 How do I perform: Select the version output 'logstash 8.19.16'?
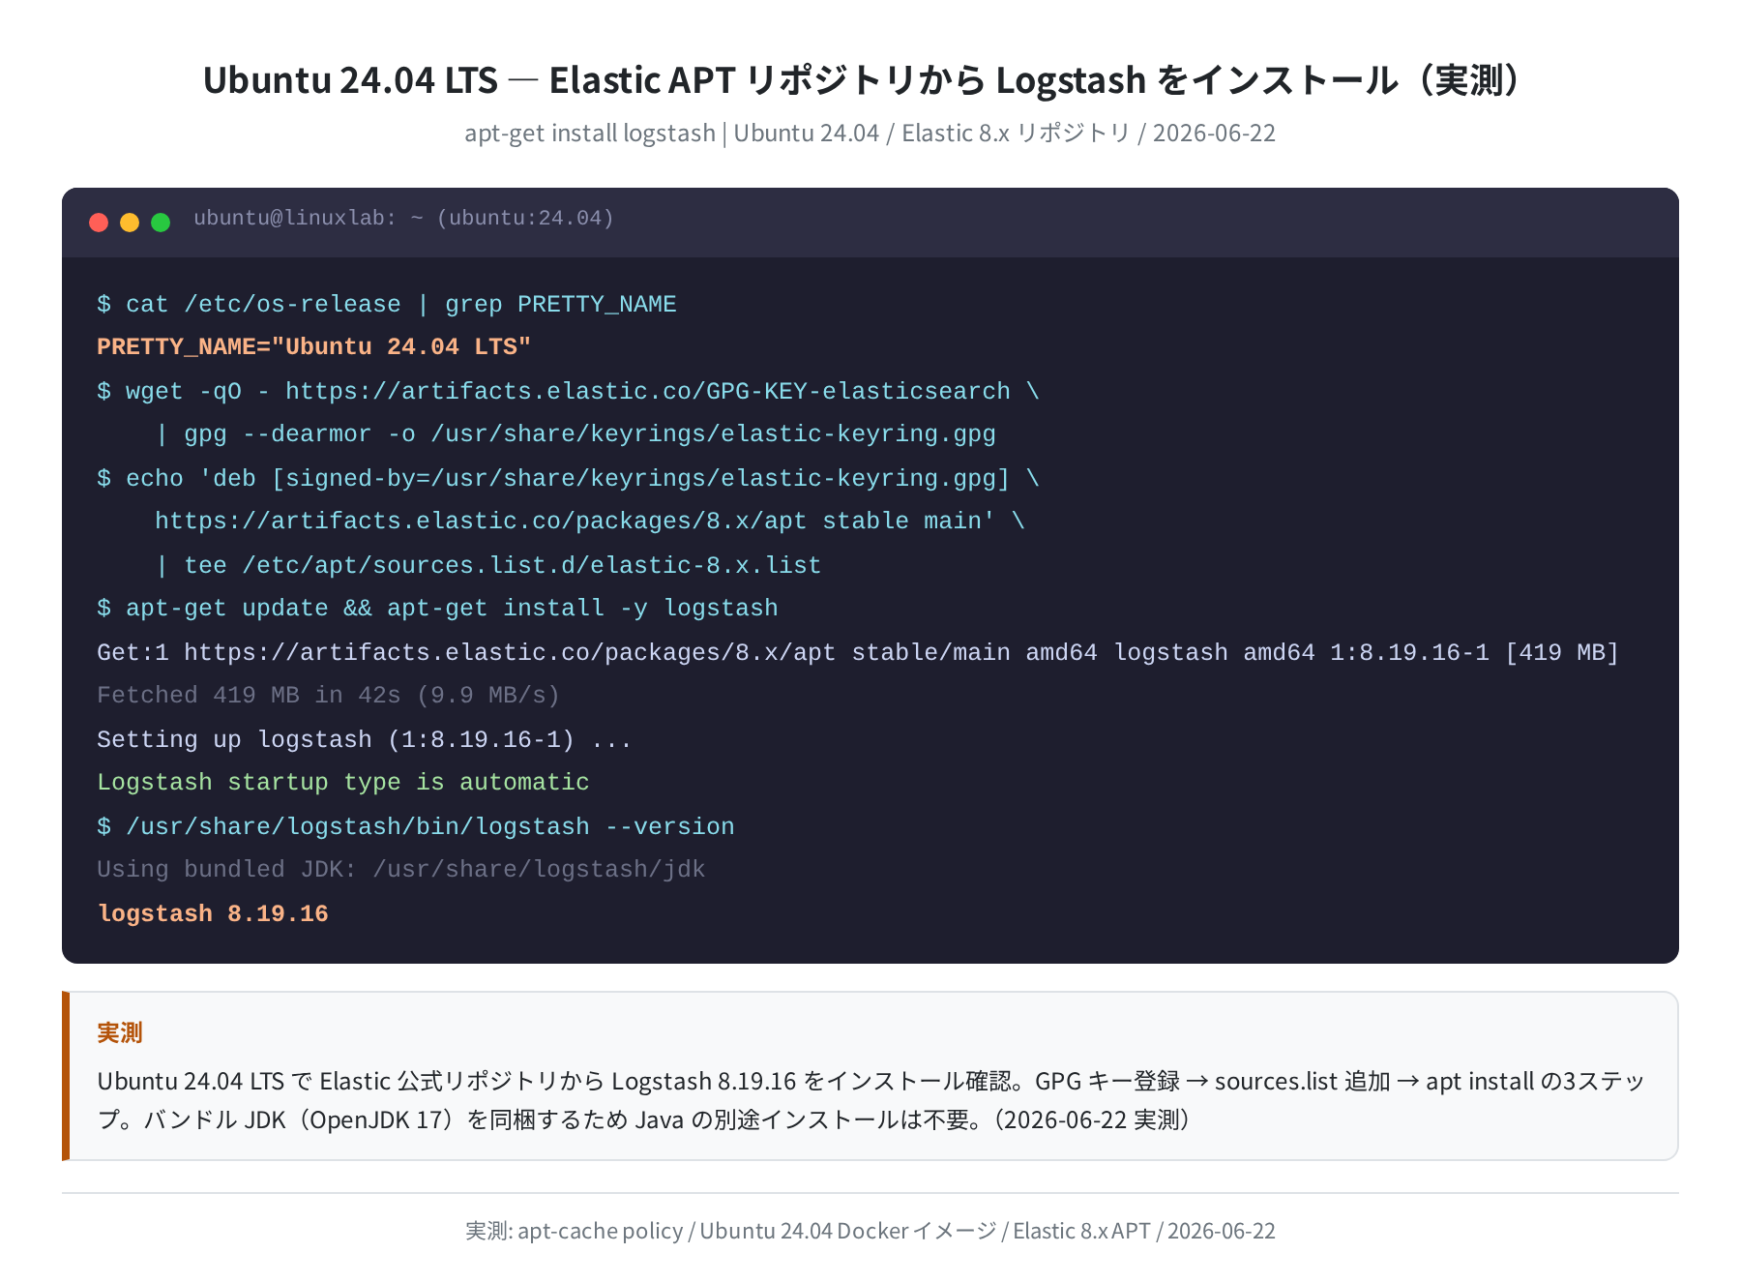[x=213, y=914]
